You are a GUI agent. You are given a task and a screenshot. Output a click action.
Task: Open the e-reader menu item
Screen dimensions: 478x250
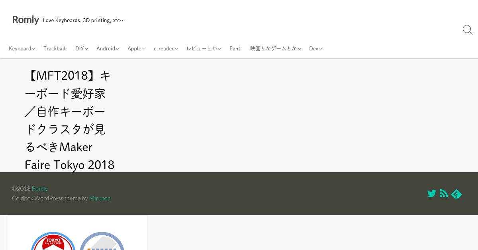point(164,48)
